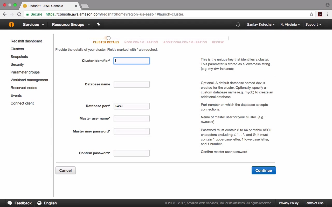Click the Database port field
The width and height of the screenshot is (332, 207).
click(132, 106)
